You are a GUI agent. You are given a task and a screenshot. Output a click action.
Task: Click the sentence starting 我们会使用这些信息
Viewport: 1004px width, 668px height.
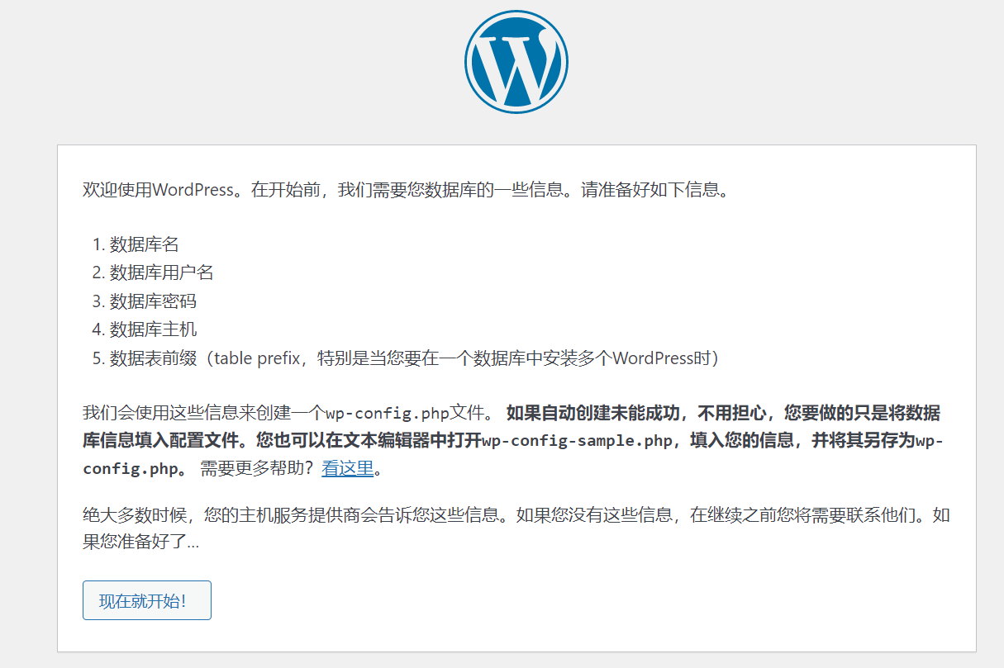pos(288,413)
